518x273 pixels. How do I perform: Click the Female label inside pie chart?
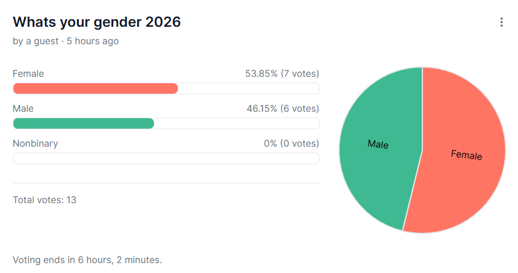pyautogui.click(x=467, y=155)
